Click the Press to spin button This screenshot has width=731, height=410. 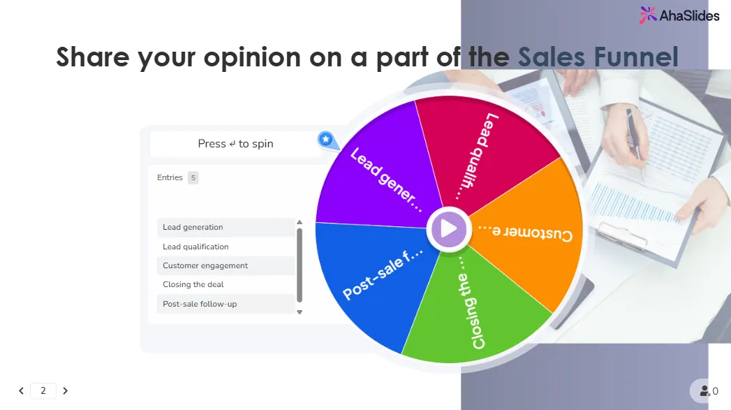235,144
